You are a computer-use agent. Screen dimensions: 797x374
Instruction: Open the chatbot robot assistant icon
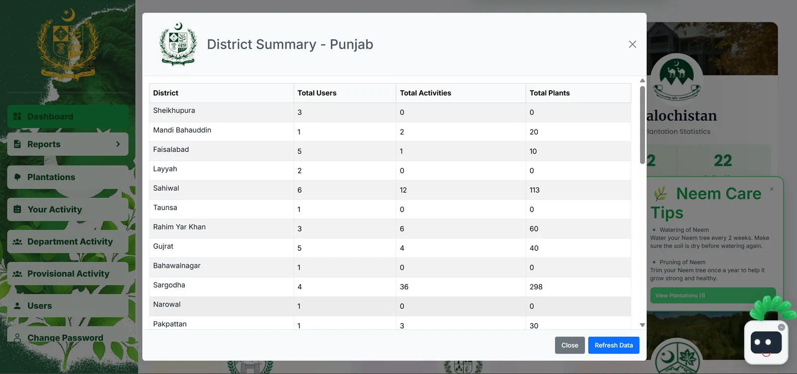click(766, 343)
